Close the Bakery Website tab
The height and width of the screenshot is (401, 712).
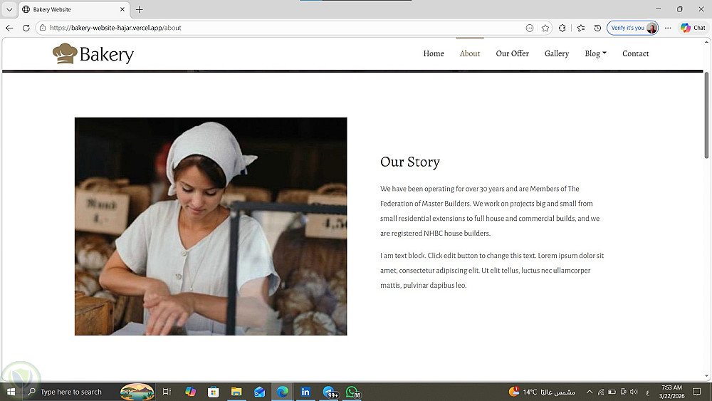click(x=122, y=9)
